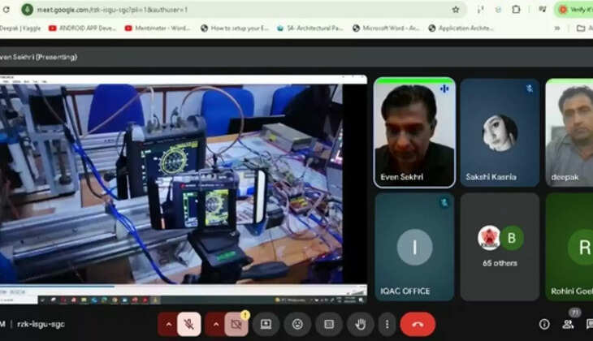Image resolution: width=593 pixels, height=341 pixels.
Task: Open ANDROID APP Deve... bookmark
Action: coord(82,28)
